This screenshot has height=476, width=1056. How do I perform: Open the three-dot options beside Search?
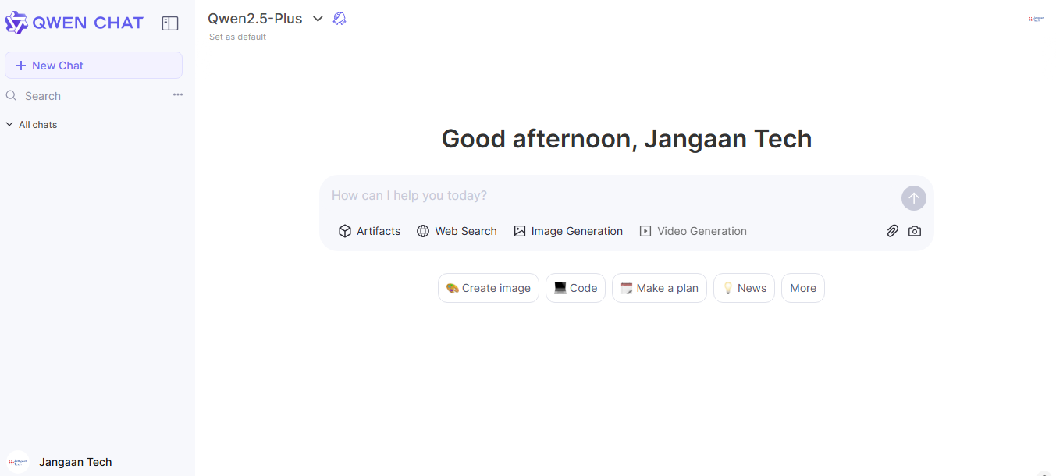click(178, 94)
